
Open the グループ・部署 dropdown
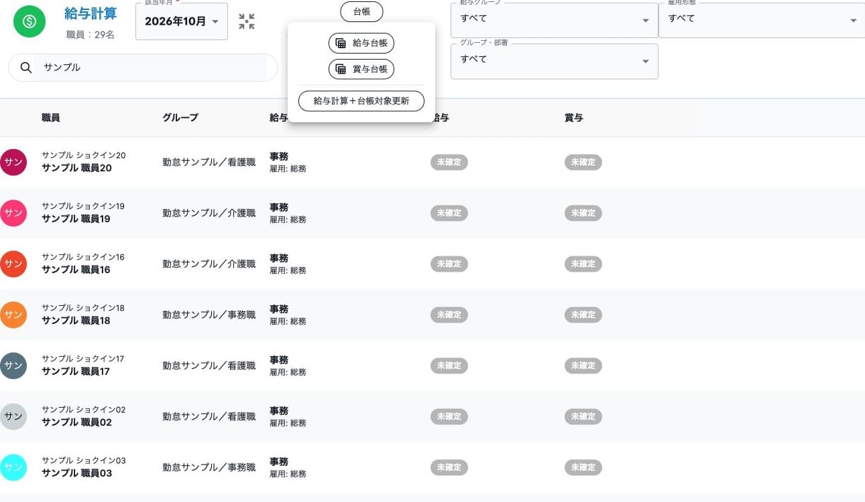click(554, 61)
